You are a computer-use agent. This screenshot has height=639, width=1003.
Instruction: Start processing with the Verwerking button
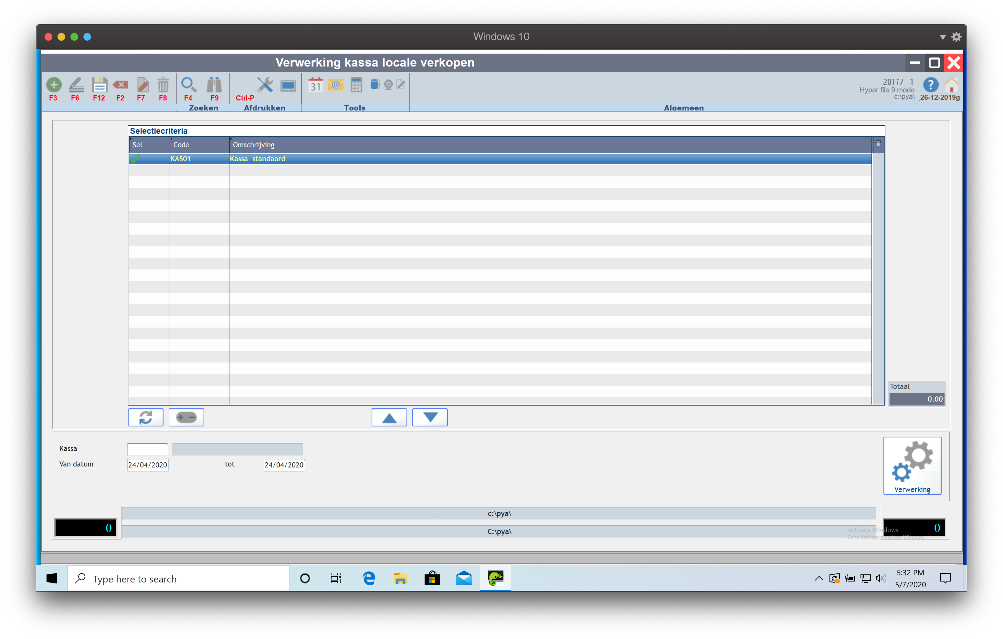(x=912, y=466)
